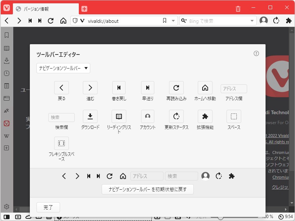Open Wikipedia web panel in sidebar
This screenshot has width=295, height=221.
click(7, 136)
